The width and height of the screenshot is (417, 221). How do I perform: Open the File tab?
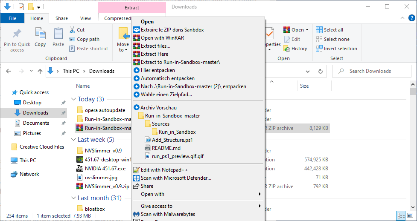point(12,18)
